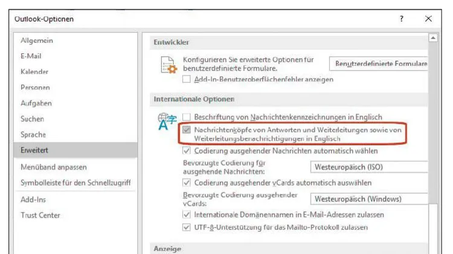This screenshot has height=254, width=453.
Task: Toggle UTF-8-Unterstützung für das Mailto-Protokoll
Action: click(187, 227)
